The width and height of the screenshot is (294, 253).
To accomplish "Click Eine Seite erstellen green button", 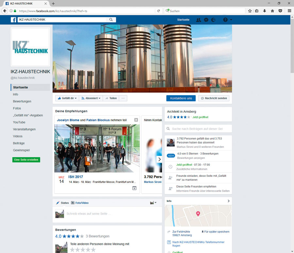I will coord(26,160).
